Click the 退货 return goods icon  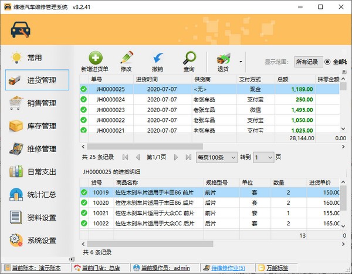pos(223,59)
